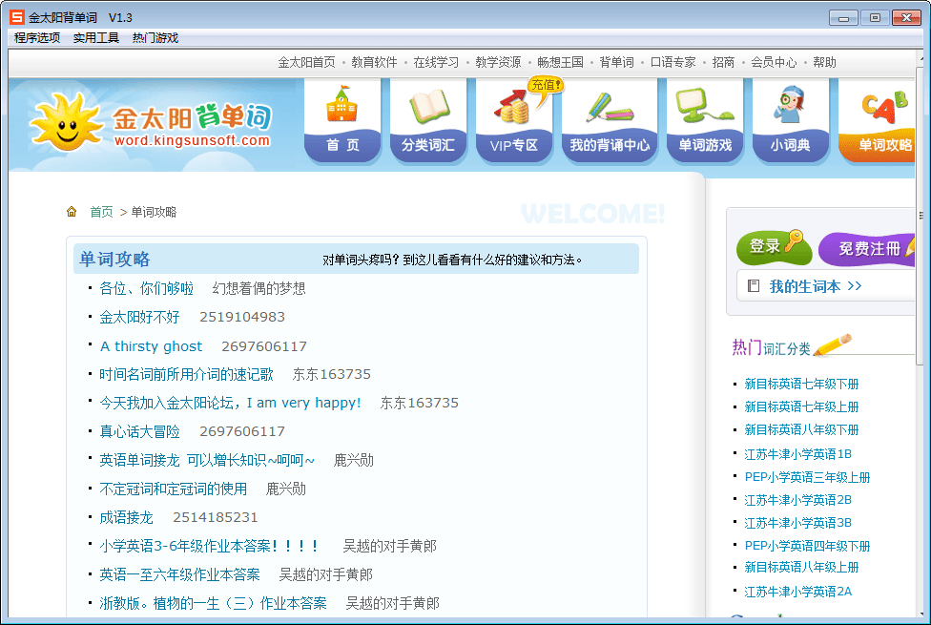Screen dimensions: 931x625
Task: Open 我的背诵中心 pencil icon
Action: (x=610, y=106)
